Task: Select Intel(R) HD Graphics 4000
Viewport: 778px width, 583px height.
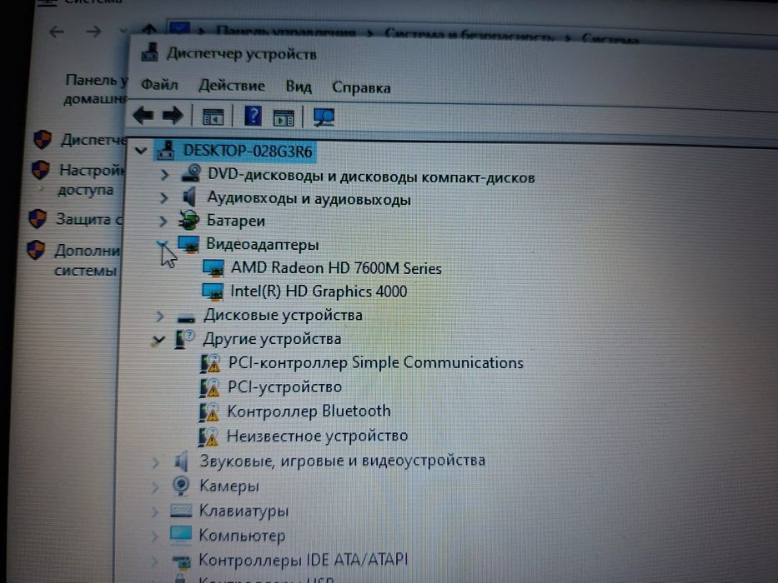Action: coord(319,291)
